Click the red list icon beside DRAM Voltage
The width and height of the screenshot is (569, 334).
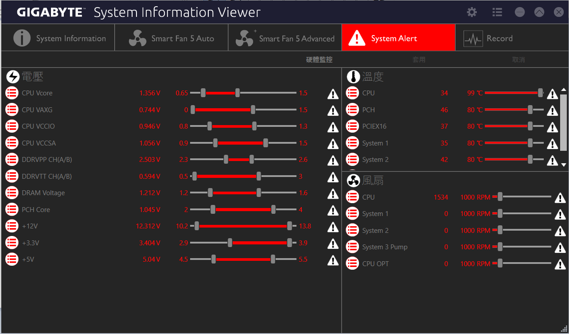12,193
